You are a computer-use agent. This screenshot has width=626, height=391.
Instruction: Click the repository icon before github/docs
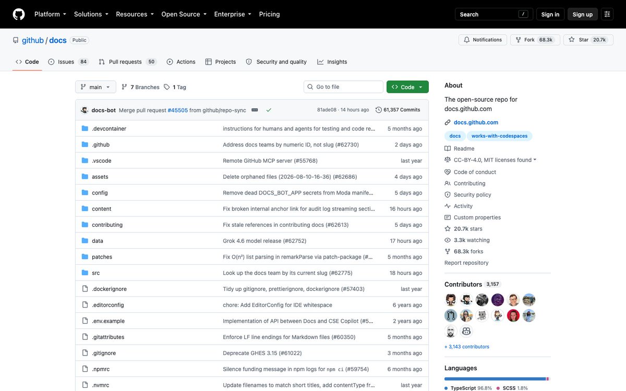click(16, 40)
